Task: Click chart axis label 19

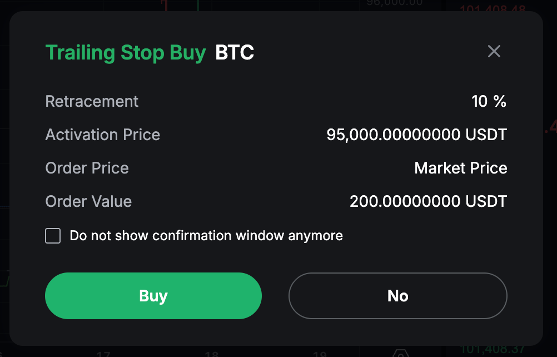Action: tap(319, 354)
